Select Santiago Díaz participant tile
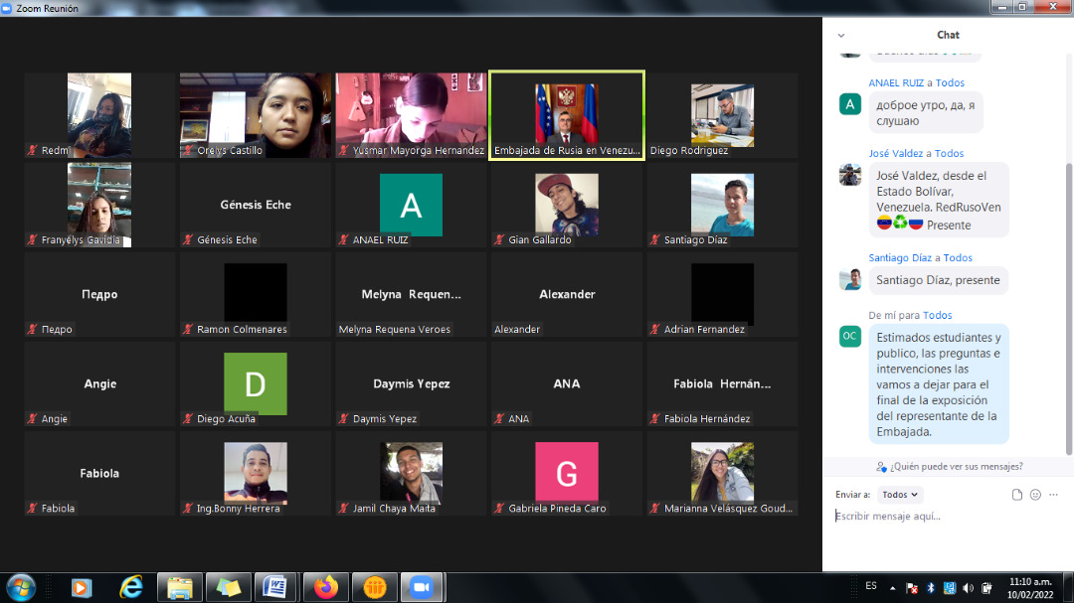Viewport: 1074px width, 603px height. point(722,206)
